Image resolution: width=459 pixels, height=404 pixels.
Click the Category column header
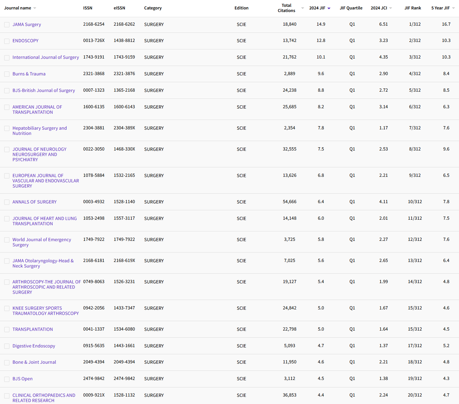pos(153,8)
